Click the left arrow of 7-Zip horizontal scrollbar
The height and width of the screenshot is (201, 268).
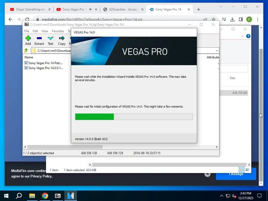tap(25, 147)
